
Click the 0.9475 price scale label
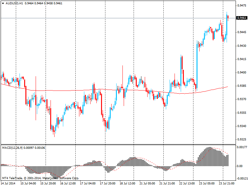[x=242, y=6]
